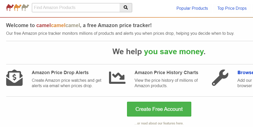Click the 'Our free Amazon price tracker' intro sentence
Screen dimensions: 253x127
120,33
